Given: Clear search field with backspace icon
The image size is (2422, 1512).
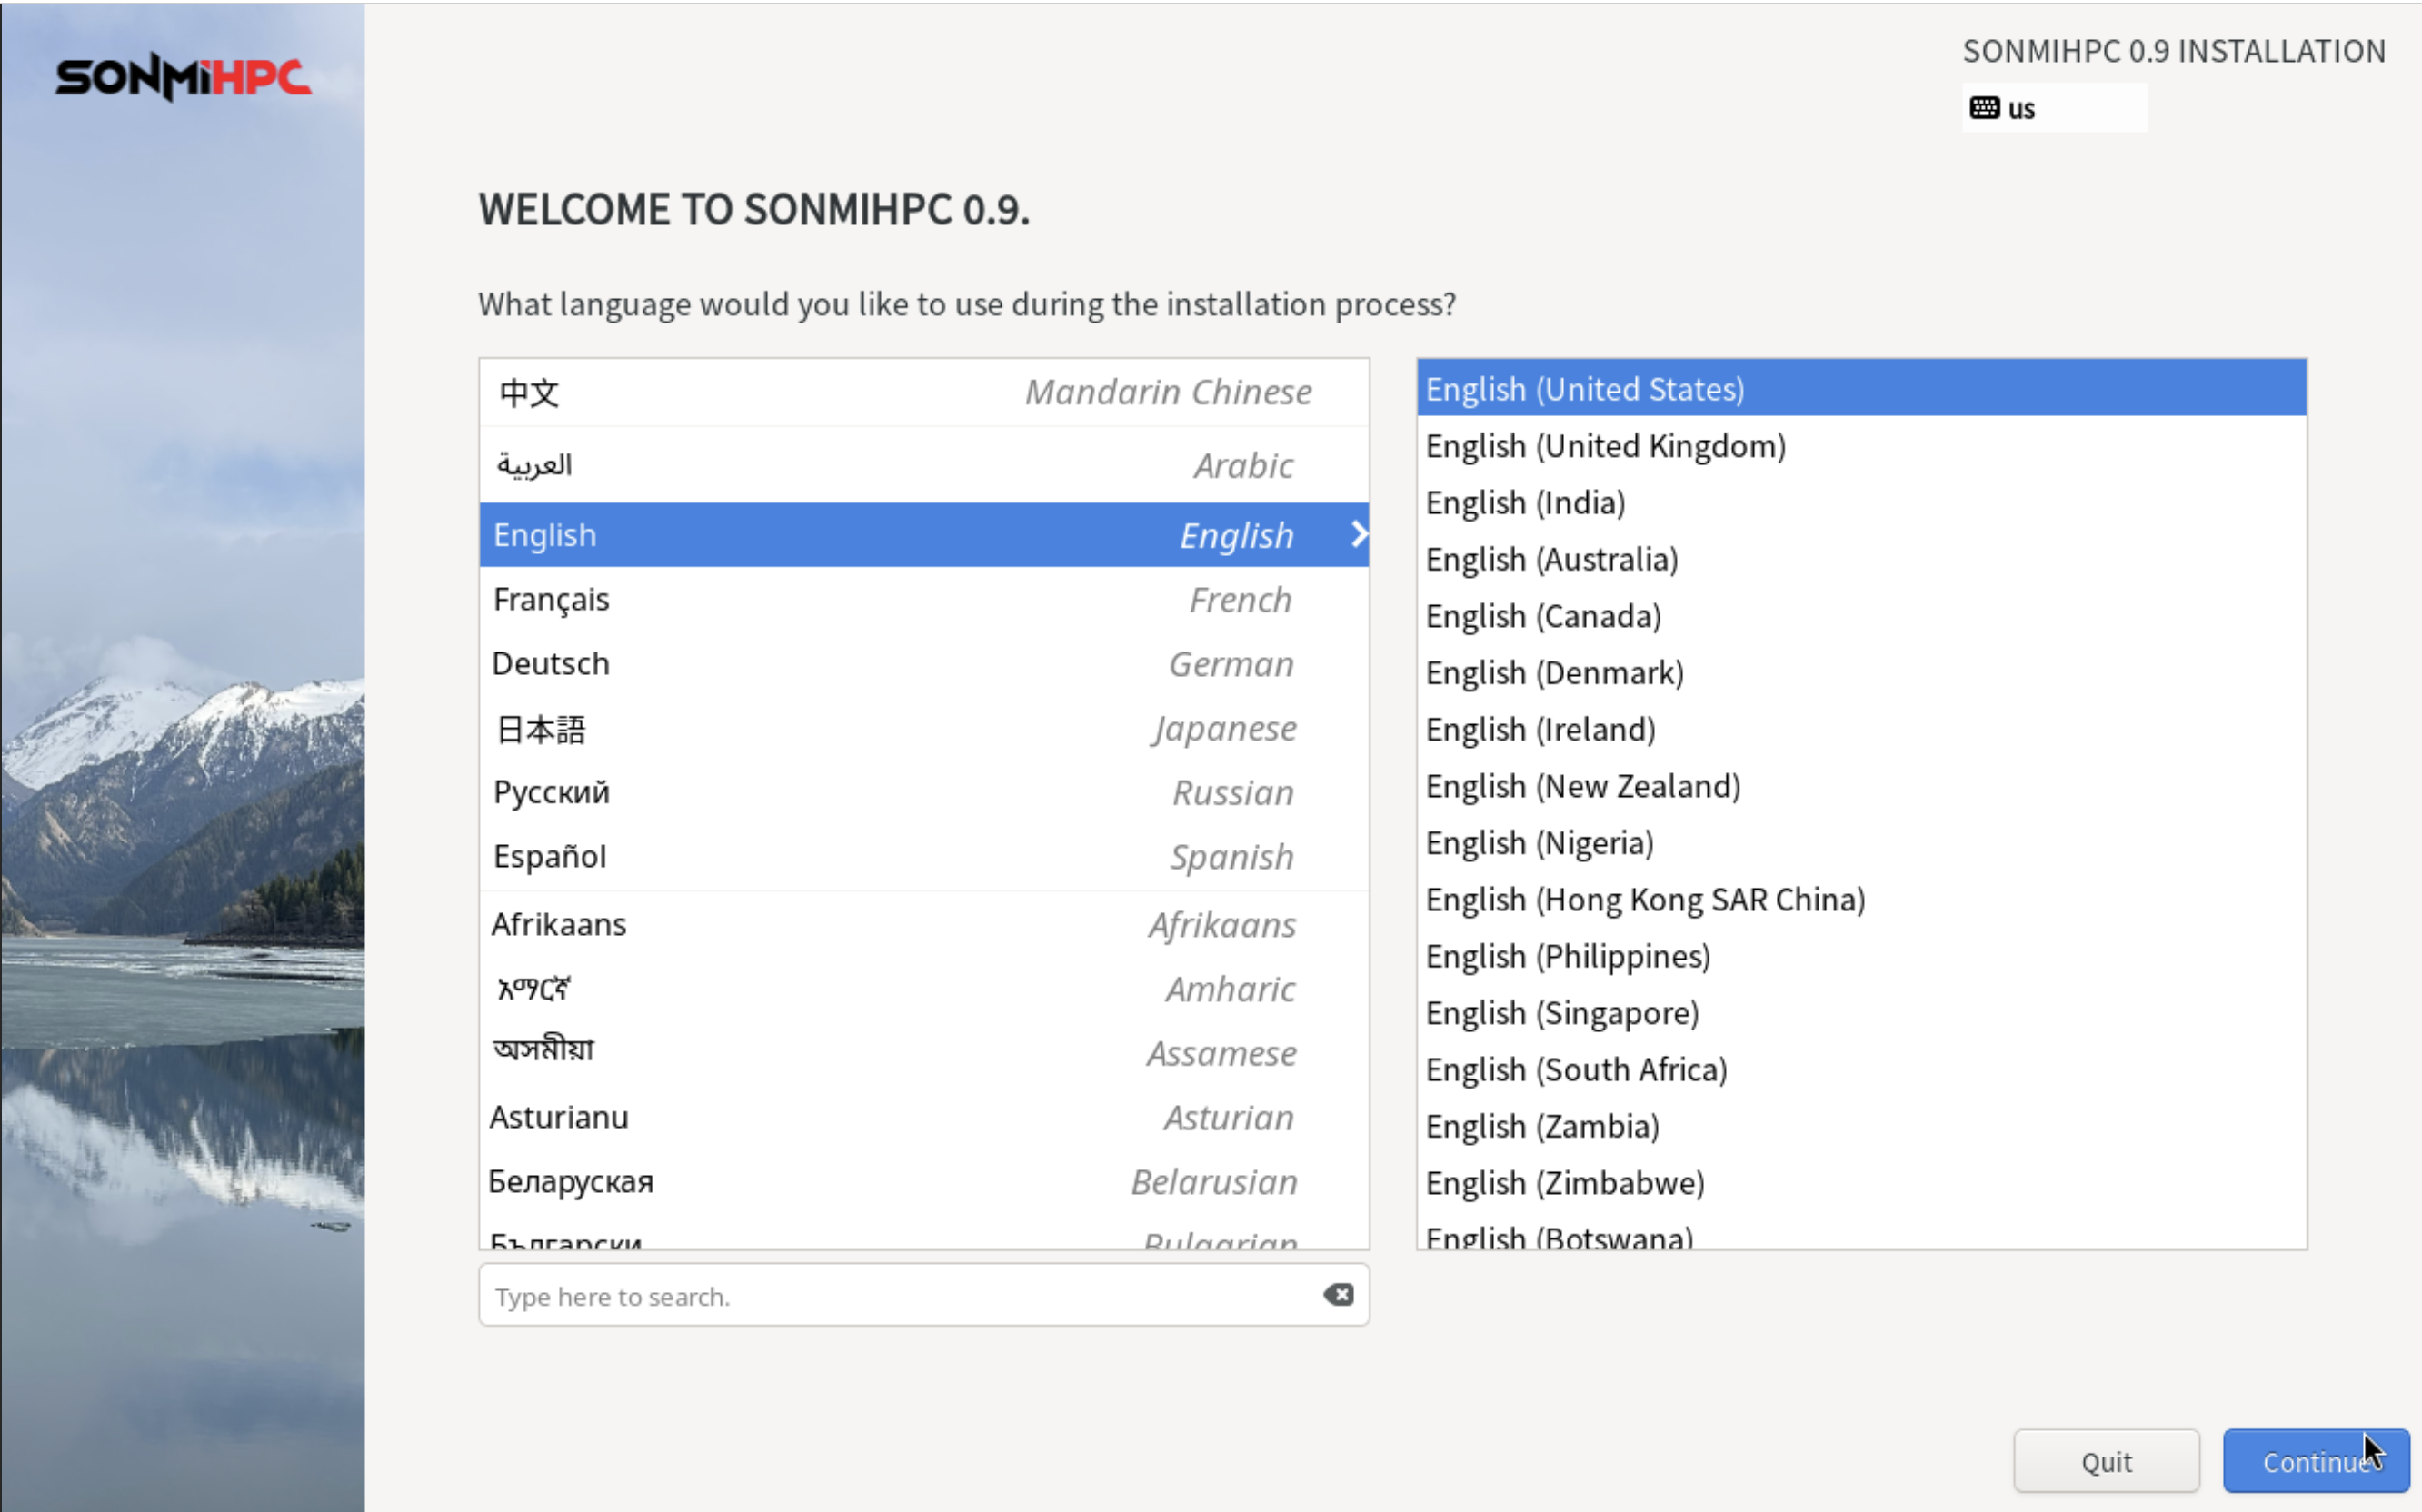Looking at the screenshot, I should (1338, 1295).
